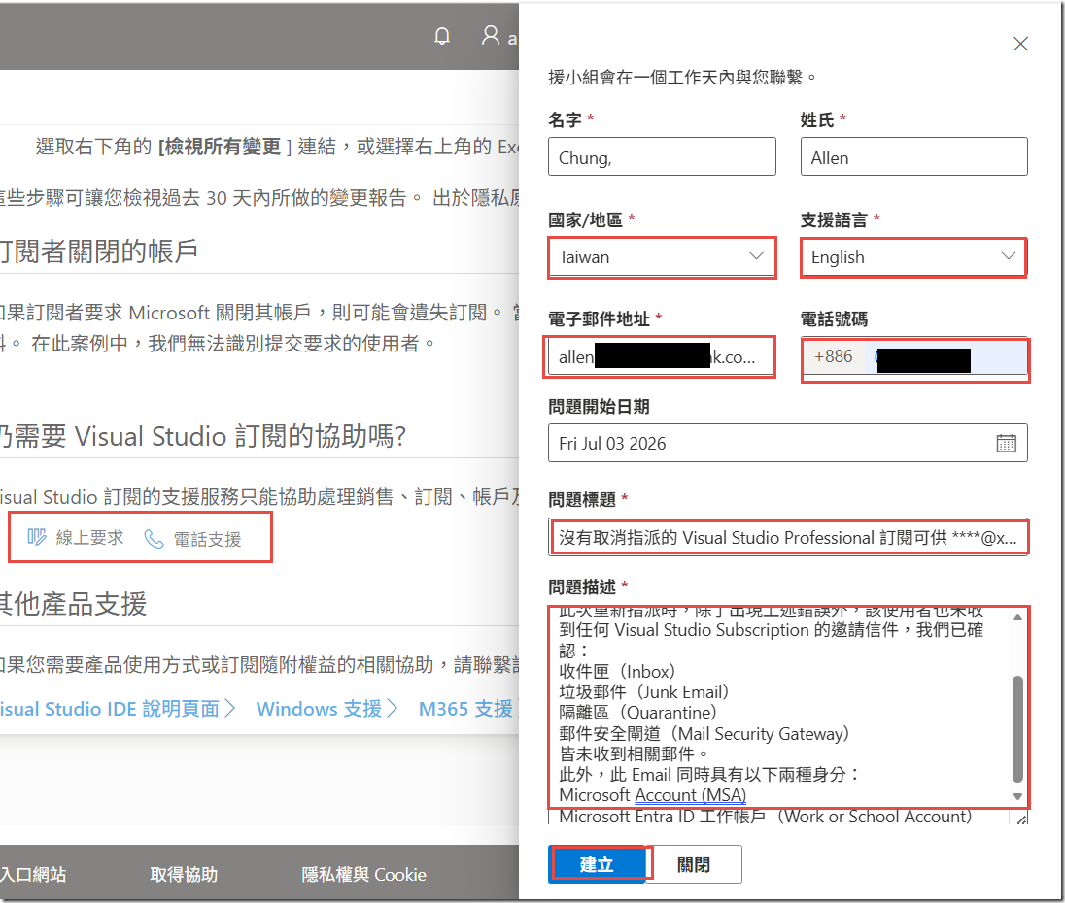The width and height of the screenshot is (1065, 903).
Task: Click the 隱私權與 Cookie footer link
Action: pyautogui.click(x=364, y=875)
